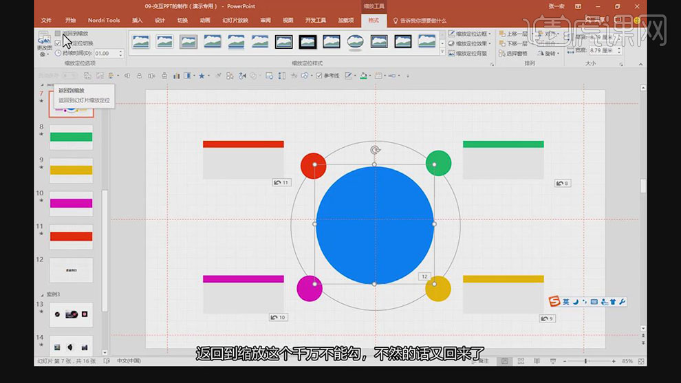Click the fill color bucket icon
This screenshot has width=681, height=383.
(x=363, y=76)
